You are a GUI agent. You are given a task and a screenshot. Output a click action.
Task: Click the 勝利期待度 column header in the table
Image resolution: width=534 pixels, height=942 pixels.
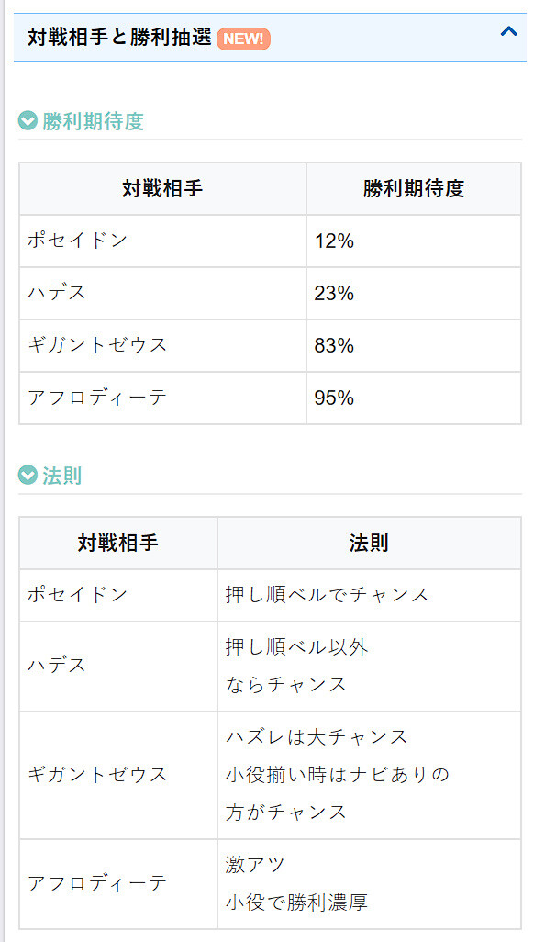[x=413, y=188]
